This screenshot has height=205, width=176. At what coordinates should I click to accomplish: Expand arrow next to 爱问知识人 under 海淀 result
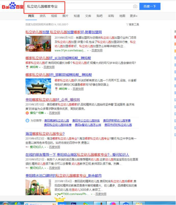[x=45, y=147]
